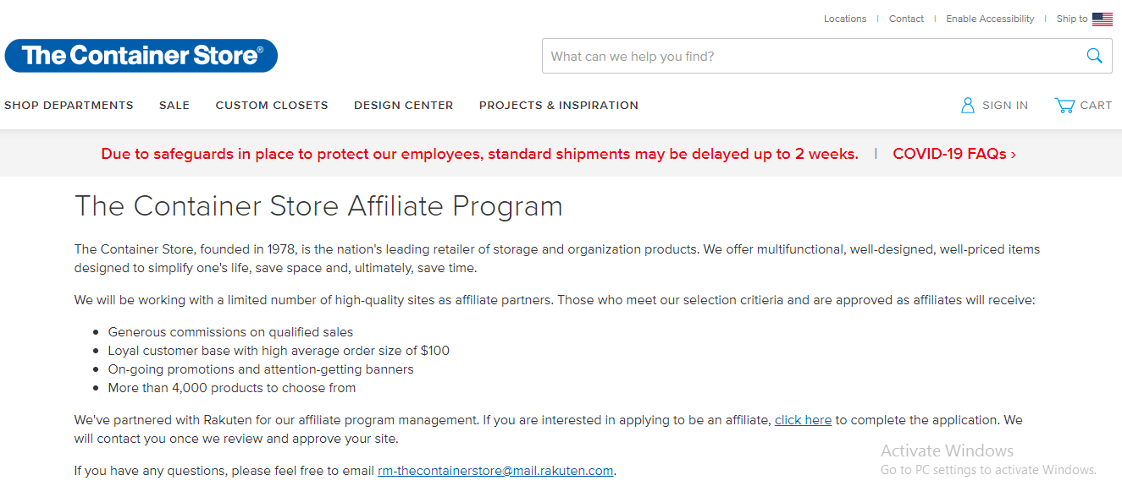1122x486 pixels.
Task: Click the 'click here' application link
Action: click(x=803, y=420)
